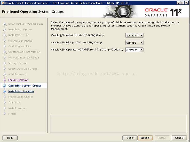This screenshot has width=190, height=142.
Task: Click the Installation Option step text
Action: click(x=20, y=30)
